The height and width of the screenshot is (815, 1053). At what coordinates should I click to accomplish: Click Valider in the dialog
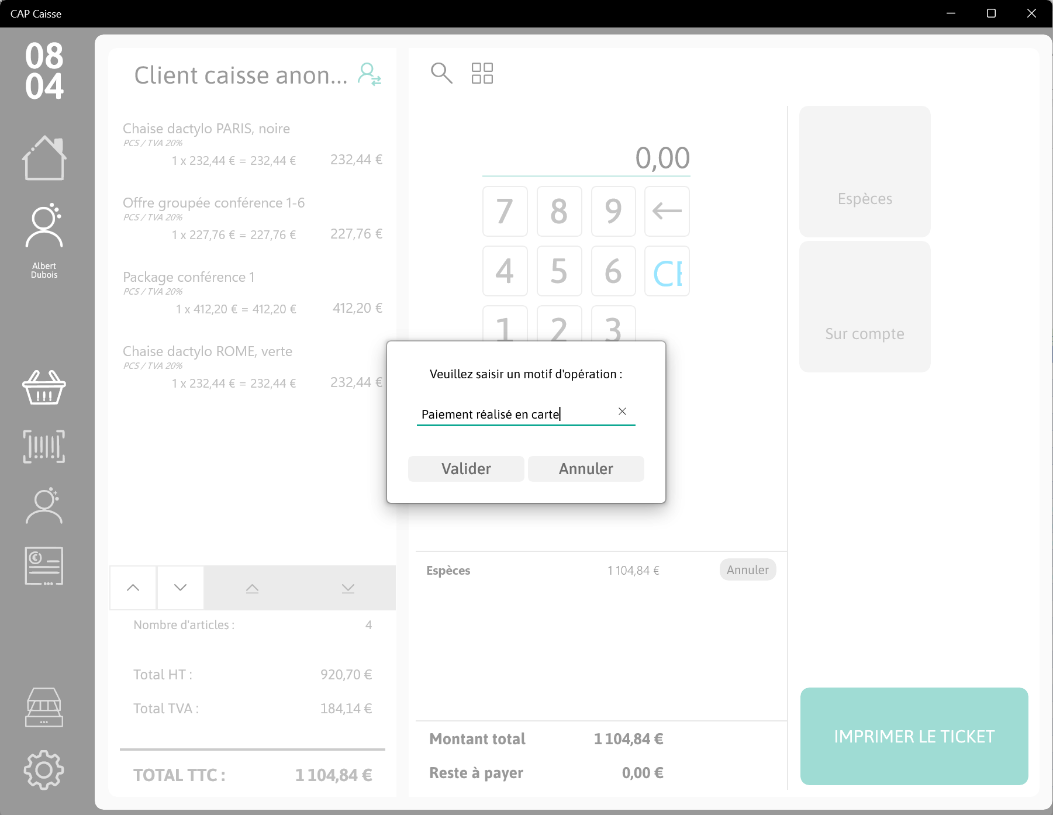(x=466, y=469)
